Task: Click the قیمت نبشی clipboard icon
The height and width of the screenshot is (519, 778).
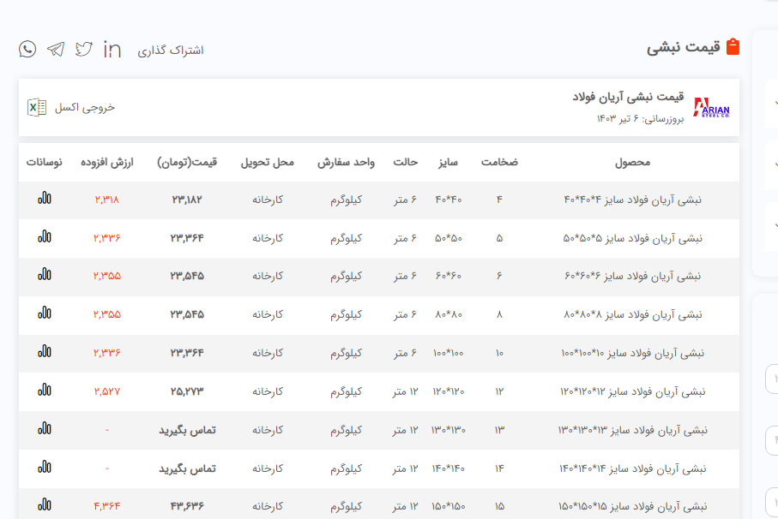Action: coord(732,47)
